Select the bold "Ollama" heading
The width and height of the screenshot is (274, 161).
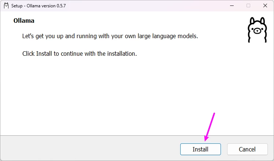(24, 21)
